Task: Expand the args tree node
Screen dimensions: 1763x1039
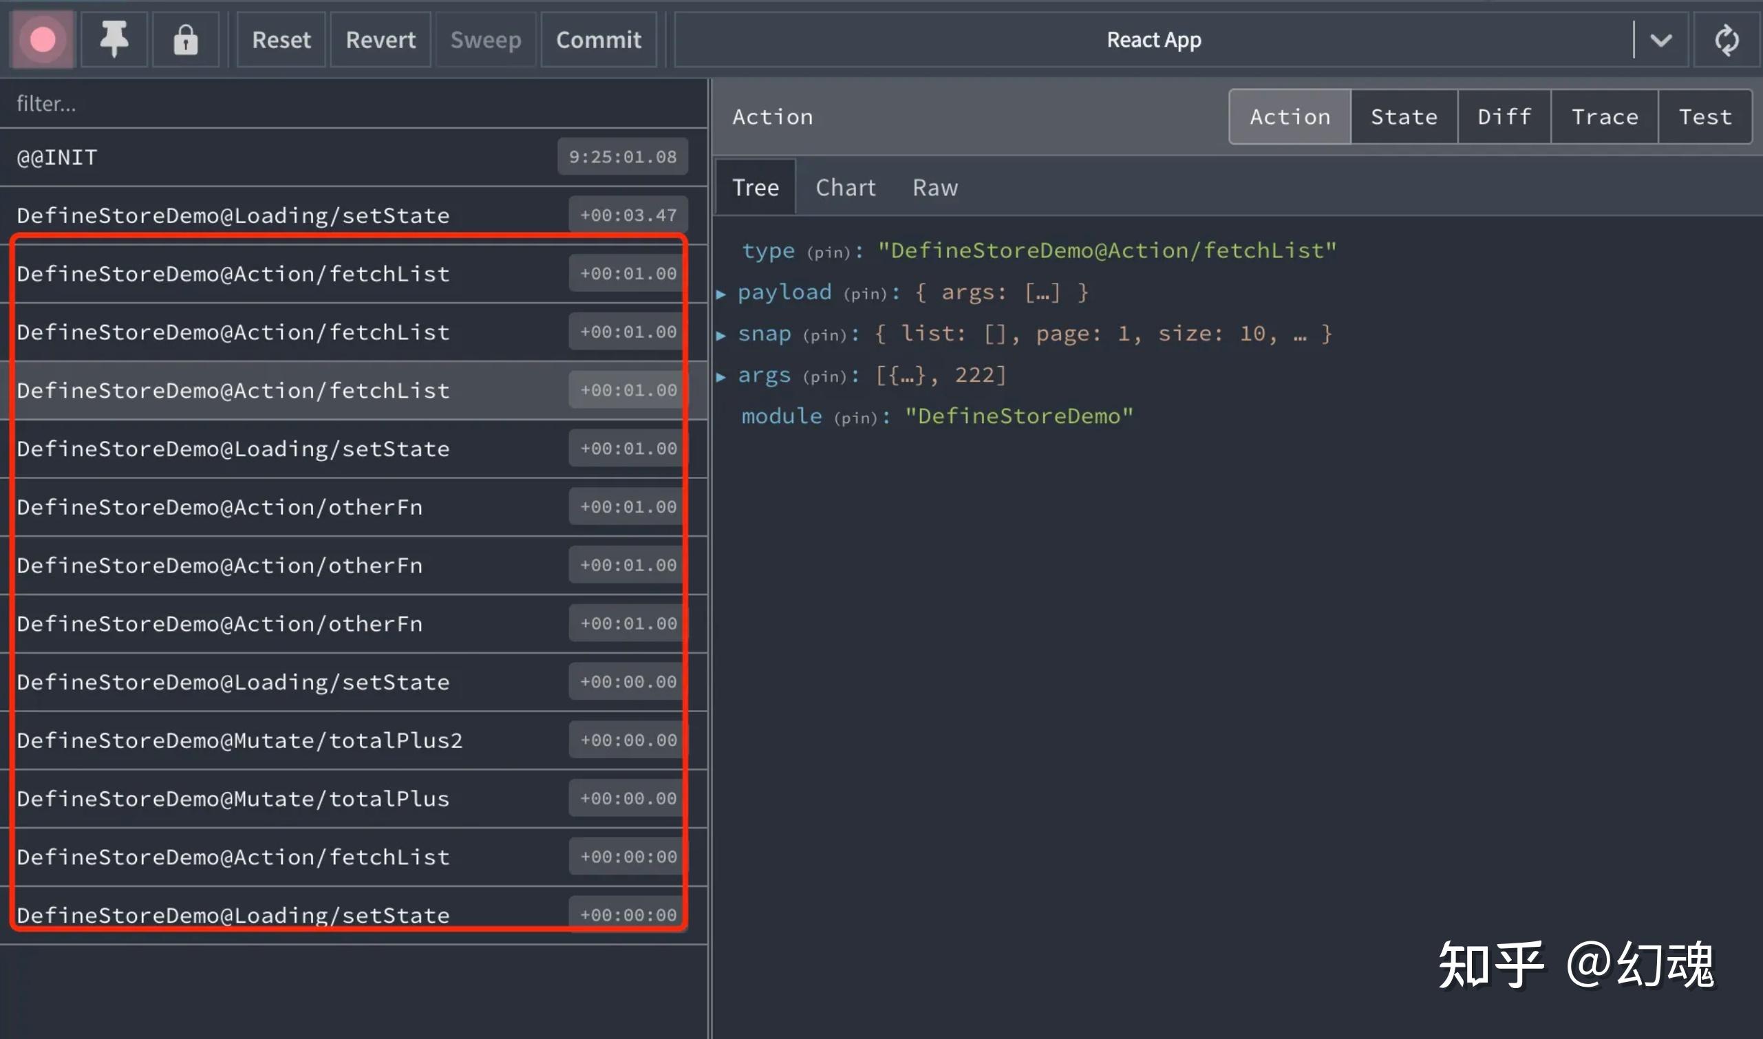Action: pos(721,376)
